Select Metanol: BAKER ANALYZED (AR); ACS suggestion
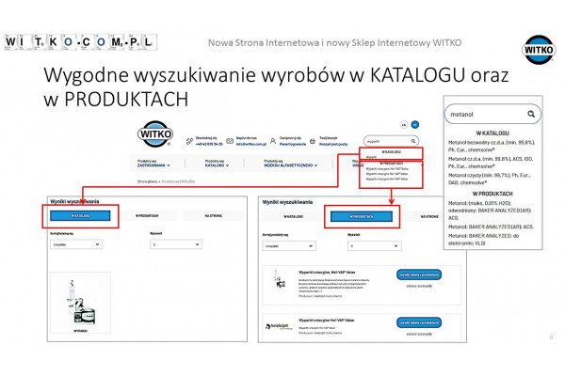 click(x=491, y=227)
